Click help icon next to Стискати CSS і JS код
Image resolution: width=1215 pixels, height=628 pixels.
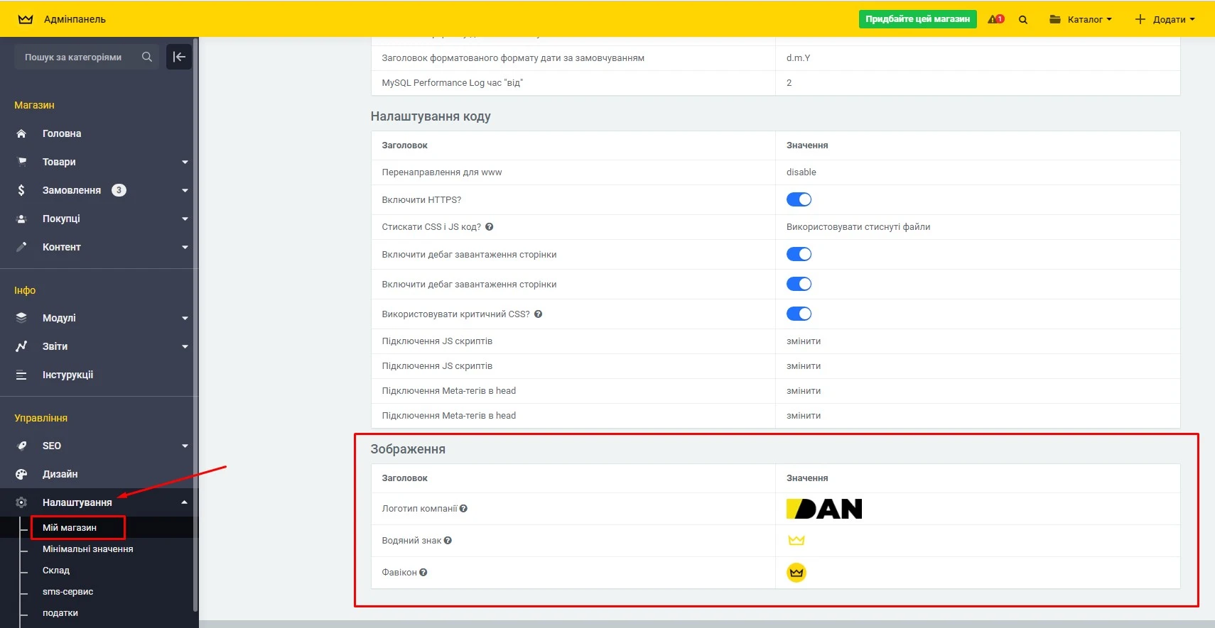[x=489, y=227]
